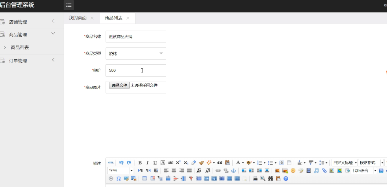Screen dimensions: 387x187
Task: Open preview with magnifier icon
Action: [x=263, y=178]
